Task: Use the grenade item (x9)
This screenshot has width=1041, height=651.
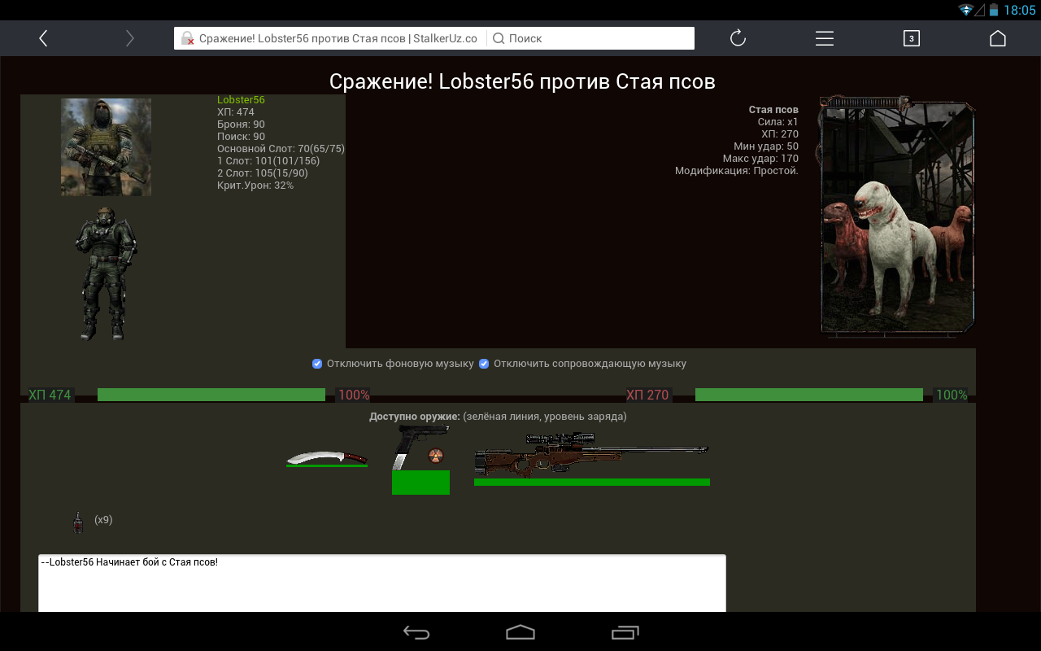Action: [78, 522]
